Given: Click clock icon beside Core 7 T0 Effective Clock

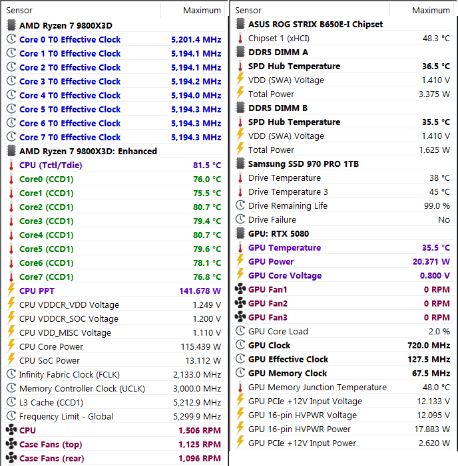Looking at the screenshot, I should (11, 137).
